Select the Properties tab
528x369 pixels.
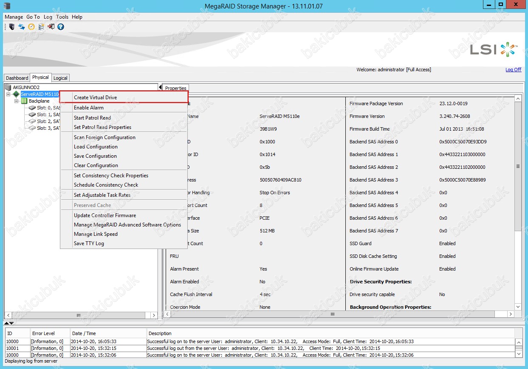(x=176, y=88)
